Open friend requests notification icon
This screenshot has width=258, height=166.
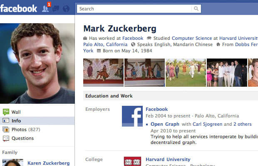[45, 9]
